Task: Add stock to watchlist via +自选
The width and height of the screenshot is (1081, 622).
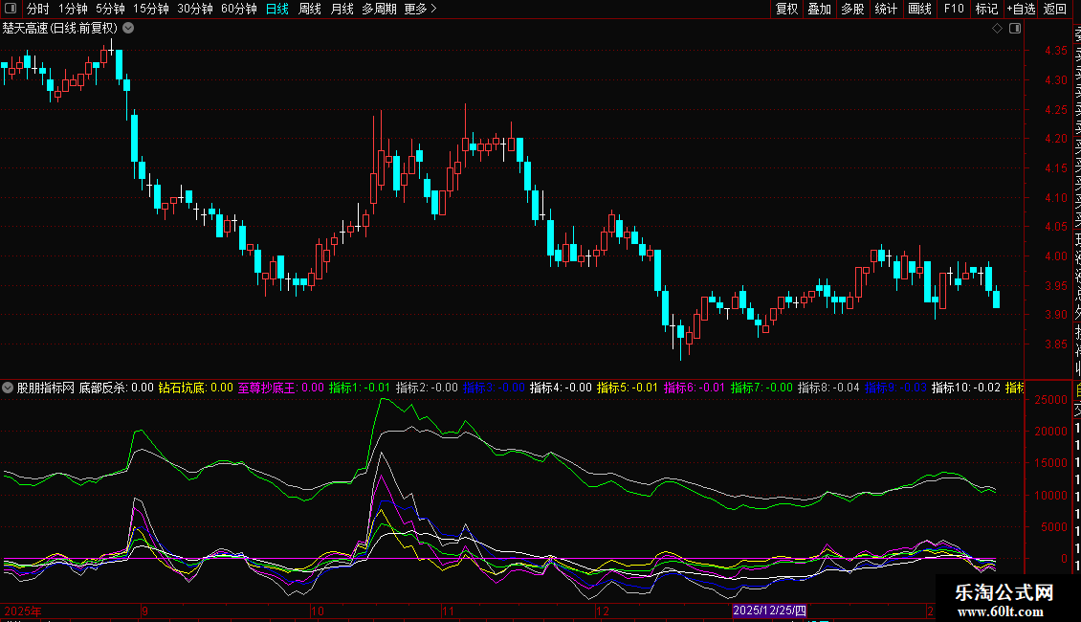Action: tap(1021, 10)
